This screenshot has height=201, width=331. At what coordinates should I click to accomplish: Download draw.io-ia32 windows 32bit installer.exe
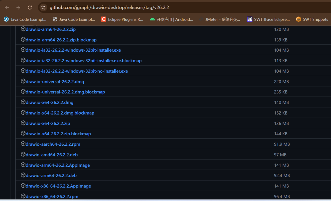click(73, 50)
